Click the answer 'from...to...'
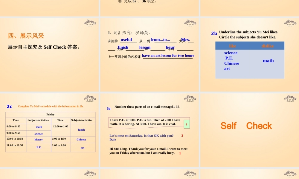Image resolution: width=299 pixels, height=179 pixels. point(160,40)
